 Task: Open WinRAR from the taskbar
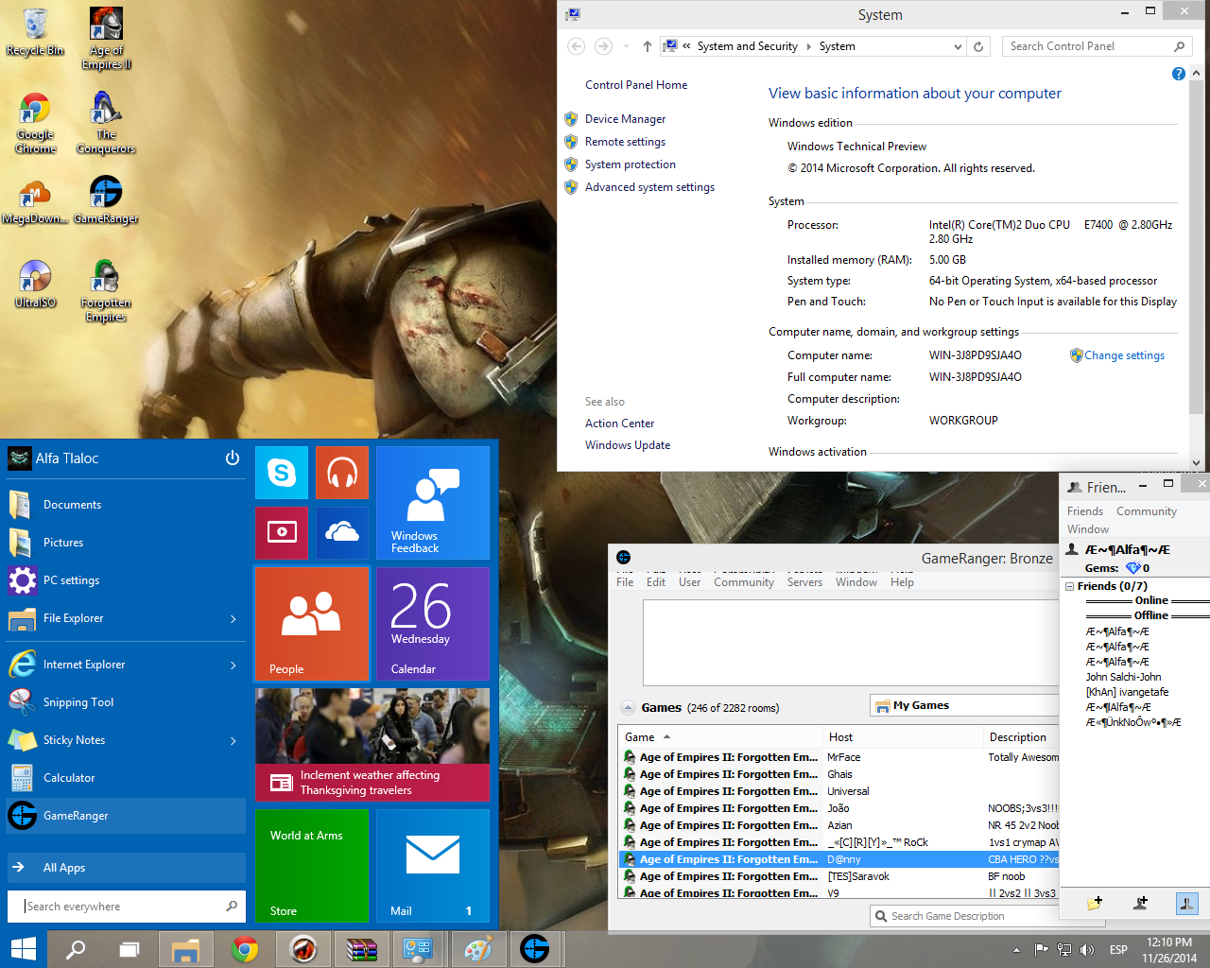pyautogui.click(x=362, y=949)
